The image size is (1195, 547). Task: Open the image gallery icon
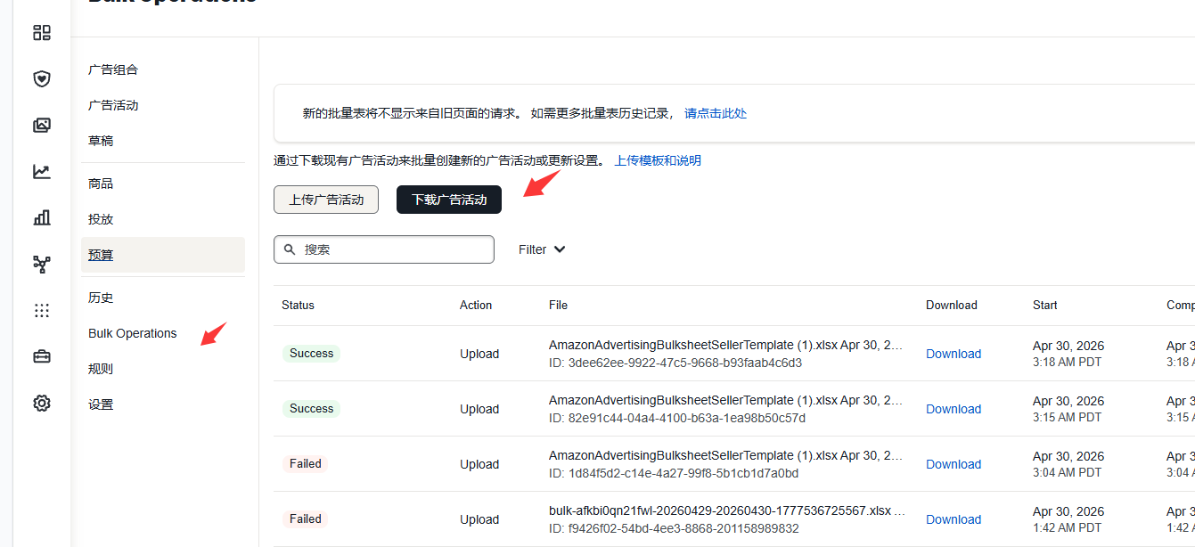pyautogui.click(x=42, y=126)
